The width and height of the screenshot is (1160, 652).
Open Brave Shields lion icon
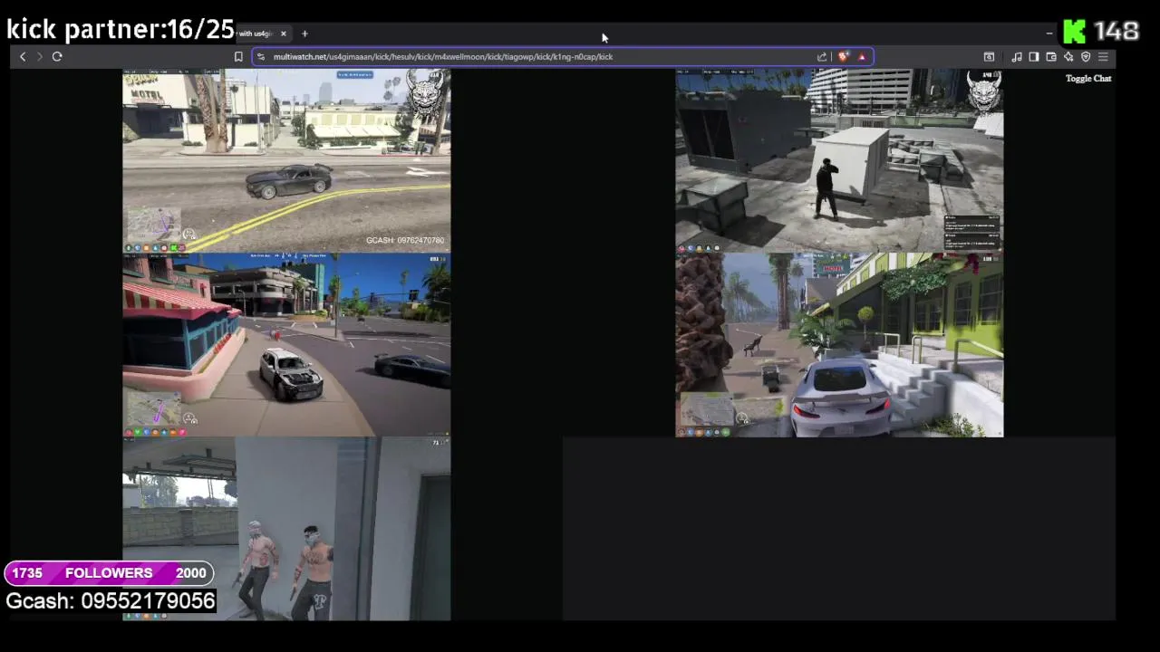pos(844,56)
